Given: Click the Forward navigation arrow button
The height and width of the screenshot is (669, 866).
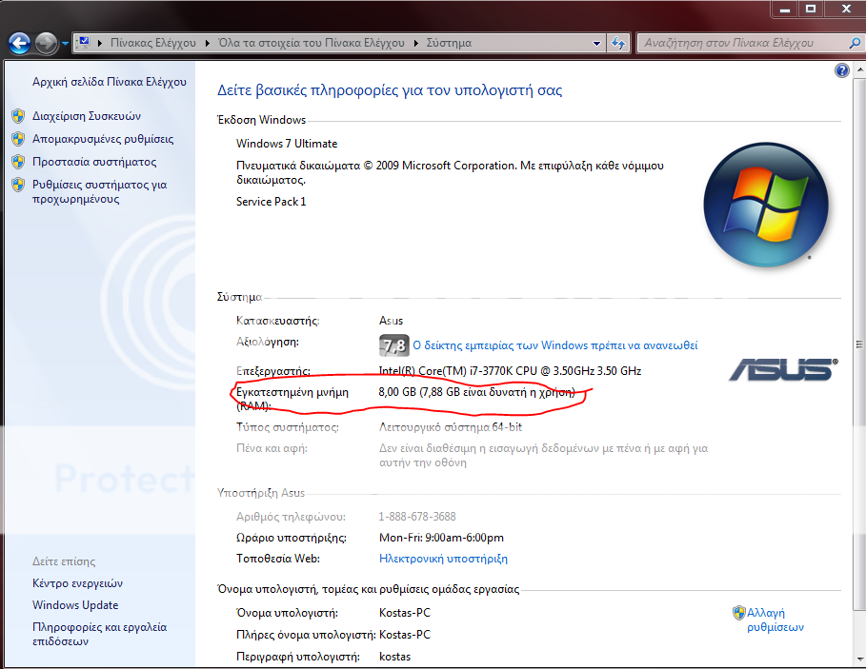Looking at the screenshot, I should pos(46,43).
